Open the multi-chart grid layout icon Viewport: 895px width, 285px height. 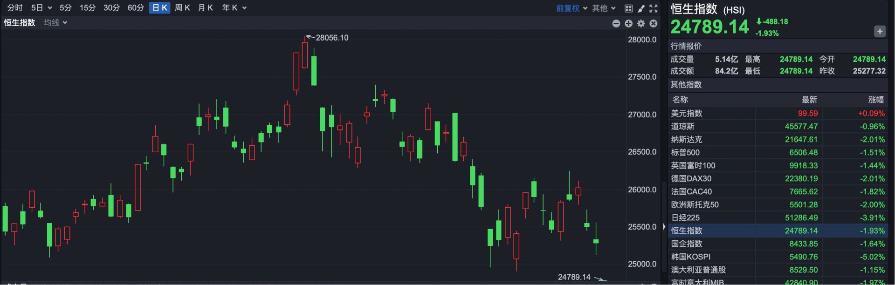point(628,8)
